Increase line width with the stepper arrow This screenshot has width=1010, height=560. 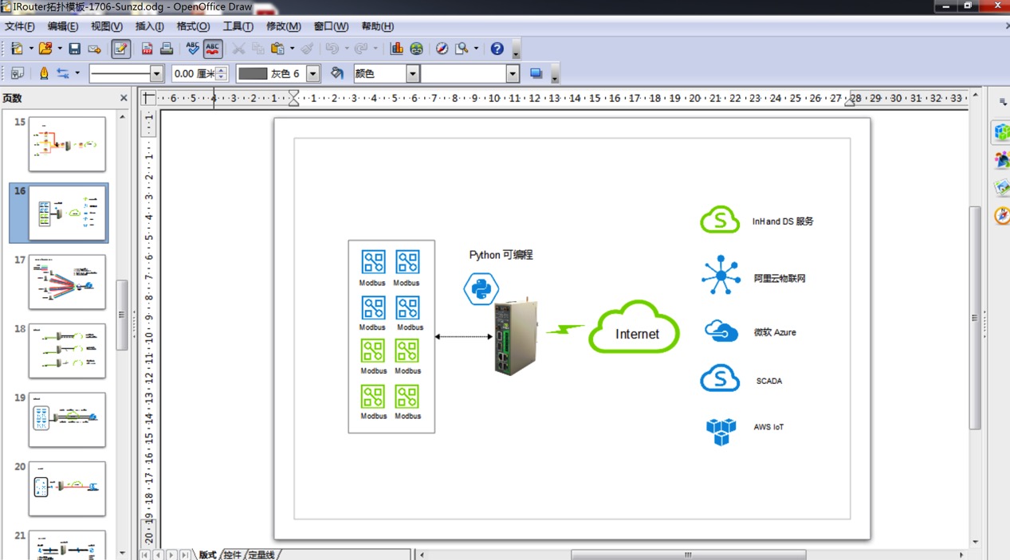(221, 69)
